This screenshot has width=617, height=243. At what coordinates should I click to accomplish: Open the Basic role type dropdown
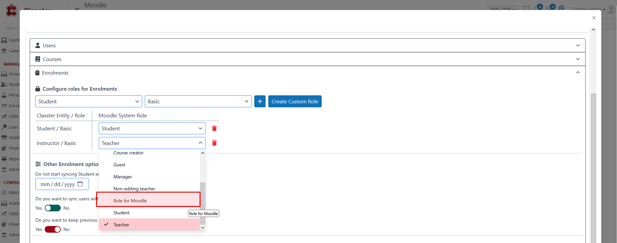198,102
